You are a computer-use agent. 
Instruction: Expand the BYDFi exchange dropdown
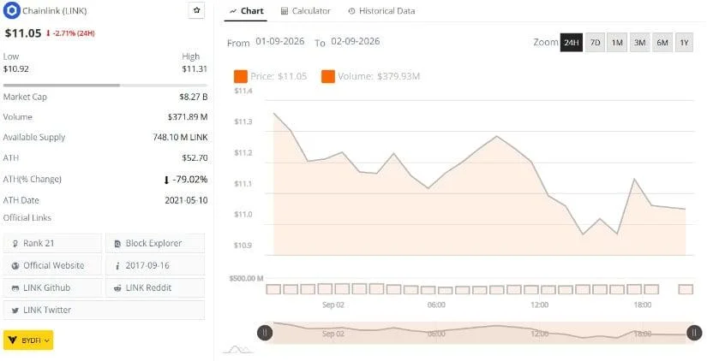pyautogui.click(x=28, y=340)
